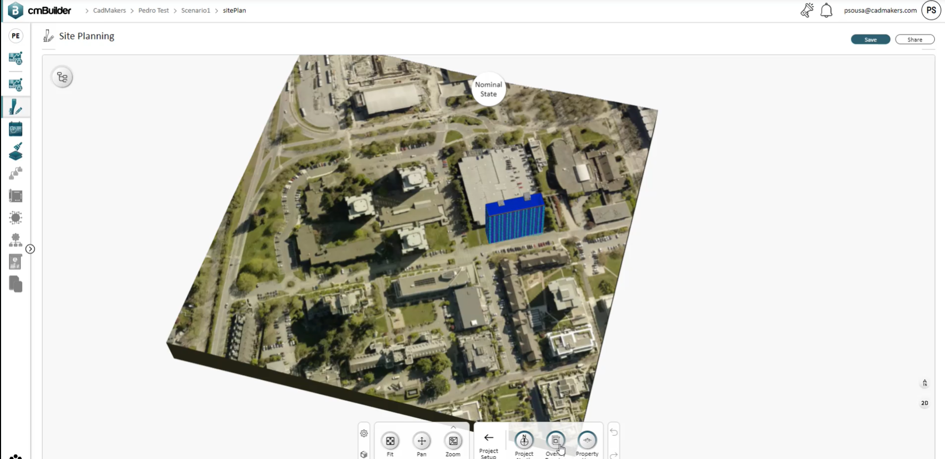
Task: Open the report chart document sidebar icon
Action: tap(15, 262)
